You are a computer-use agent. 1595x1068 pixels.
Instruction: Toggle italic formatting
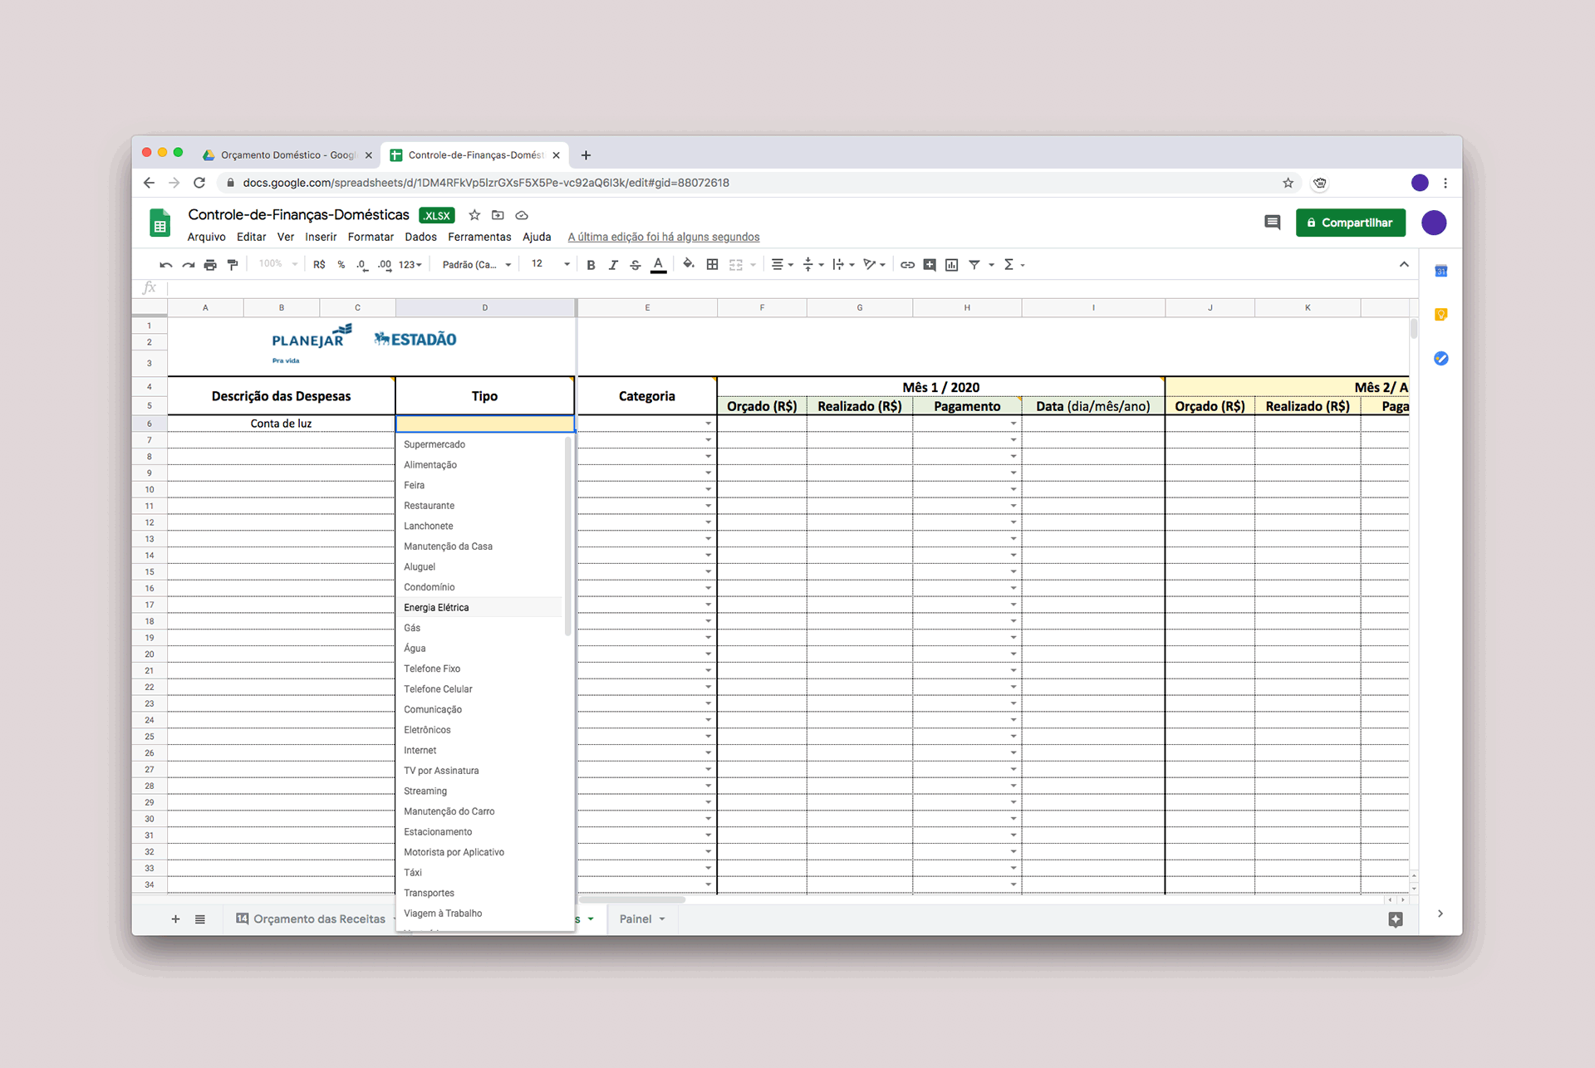[x=613, y=265]
